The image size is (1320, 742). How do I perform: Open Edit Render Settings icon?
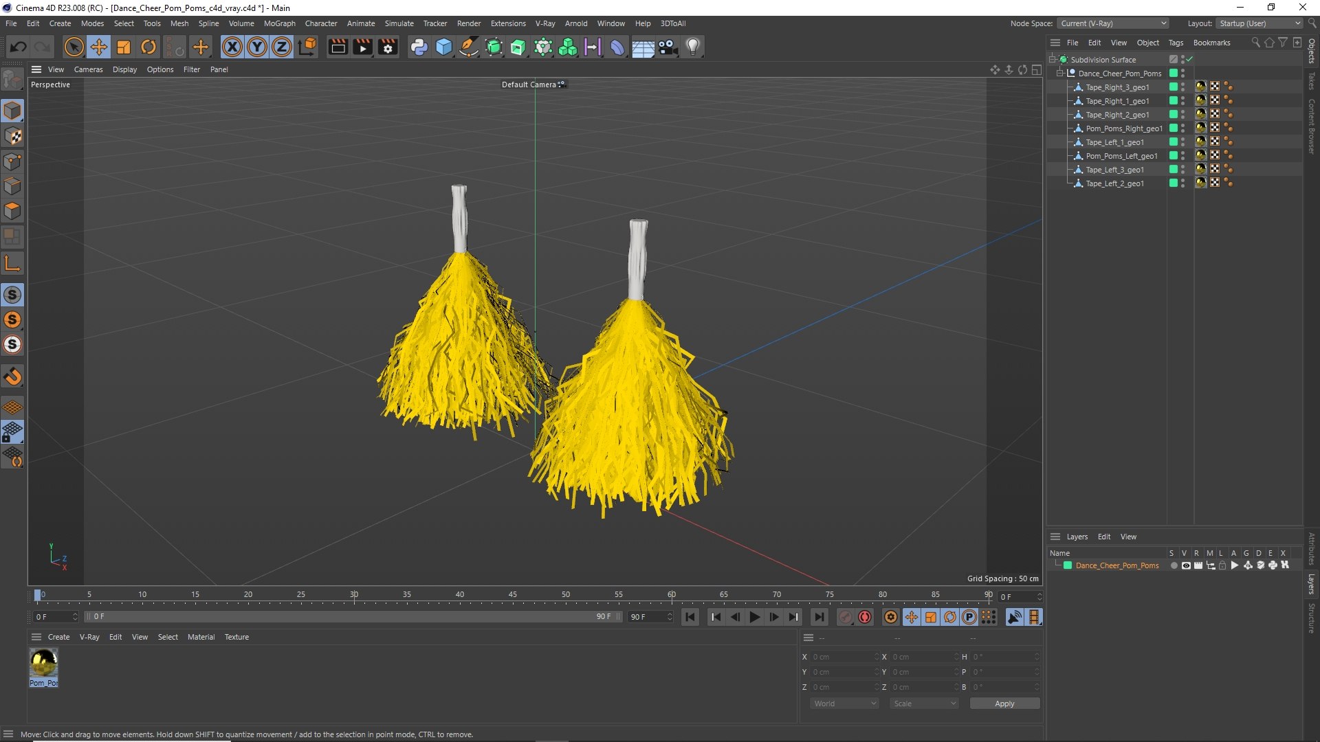click(388, 47)
